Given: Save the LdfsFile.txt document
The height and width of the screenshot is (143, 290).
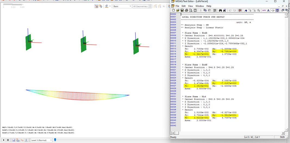Looking at the screenshot, I should (182, 10).
